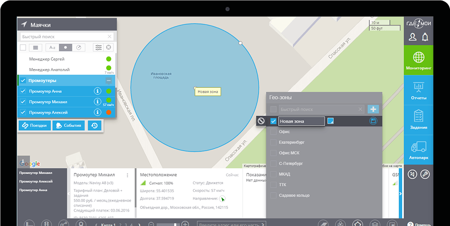Uncheck the Промоутер Михаил tracker
Image resolution: width=450 pixels, height=226 pixels.
pos(23,102)
